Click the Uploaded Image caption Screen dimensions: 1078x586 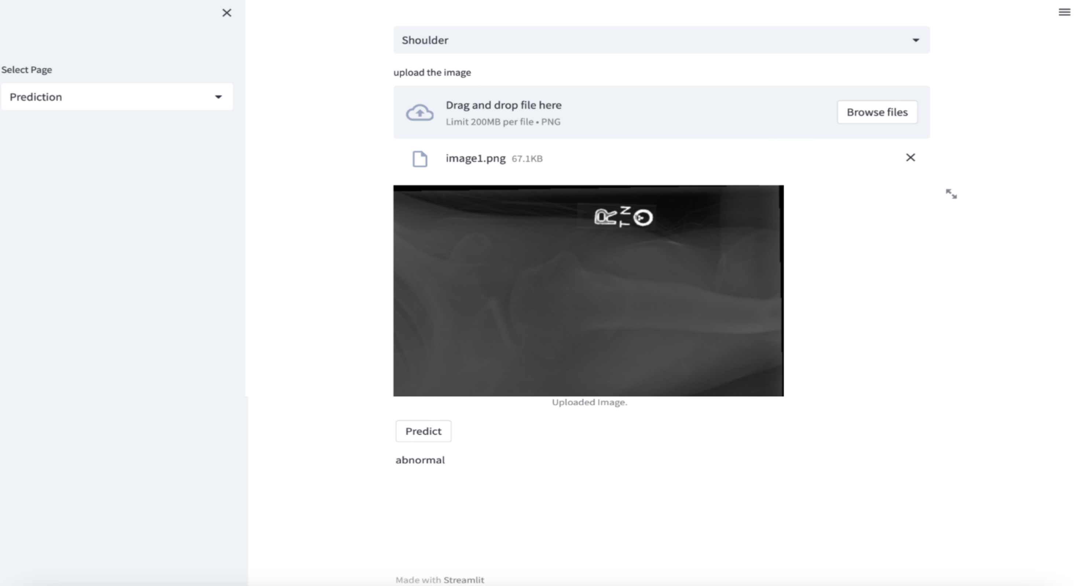pos(589,402)
